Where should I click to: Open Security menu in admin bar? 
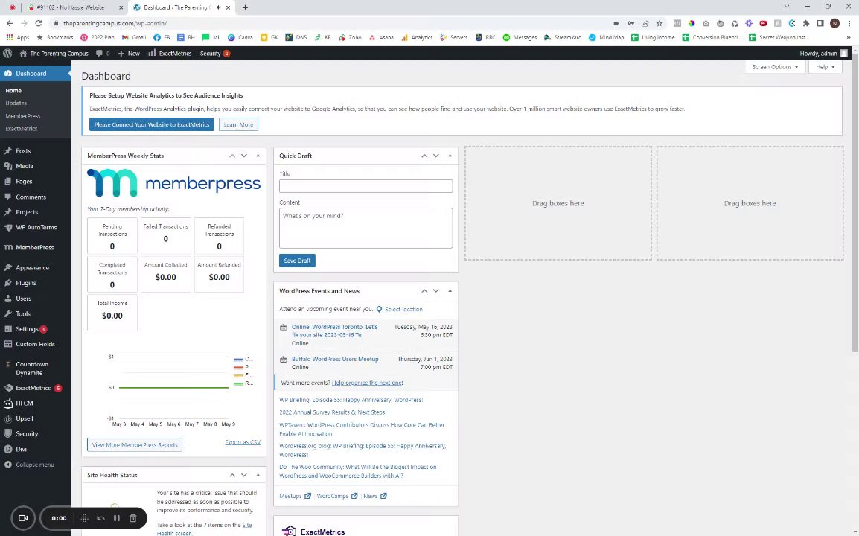point(214,53)
